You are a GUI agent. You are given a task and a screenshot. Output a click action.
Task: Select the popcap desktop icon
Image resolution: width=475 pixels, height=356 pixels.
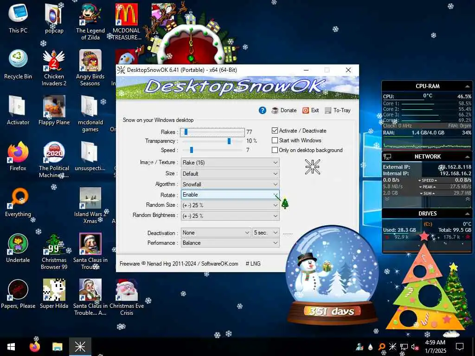(54, 18)
